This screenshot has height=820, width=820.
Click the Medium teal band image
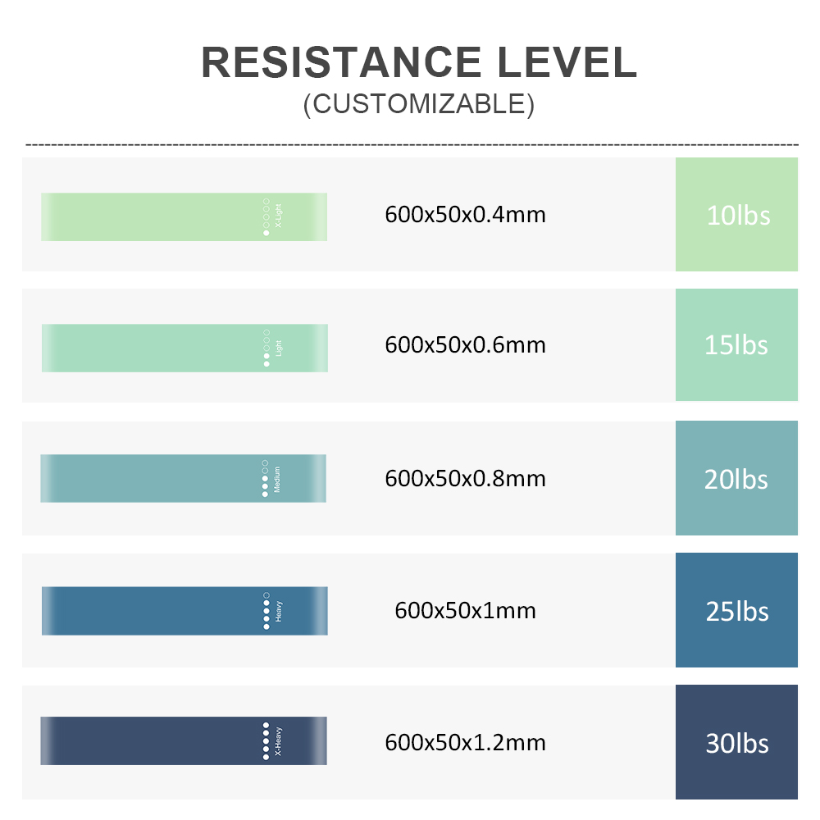coord(183,479)
